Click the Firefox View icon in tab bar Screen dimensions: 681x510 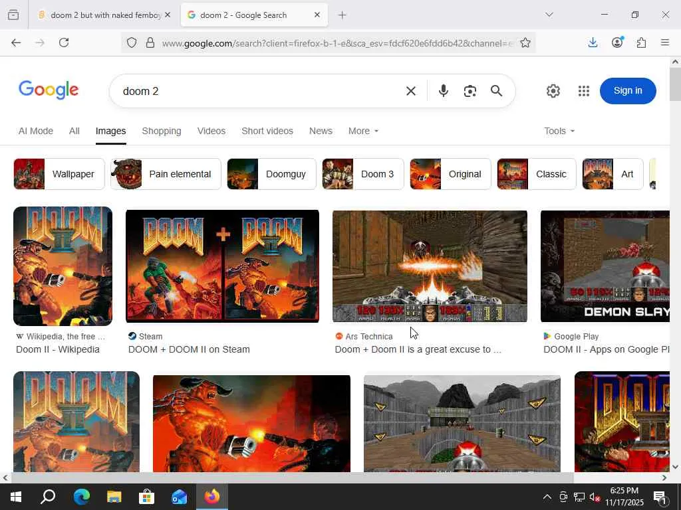point(13,15)
